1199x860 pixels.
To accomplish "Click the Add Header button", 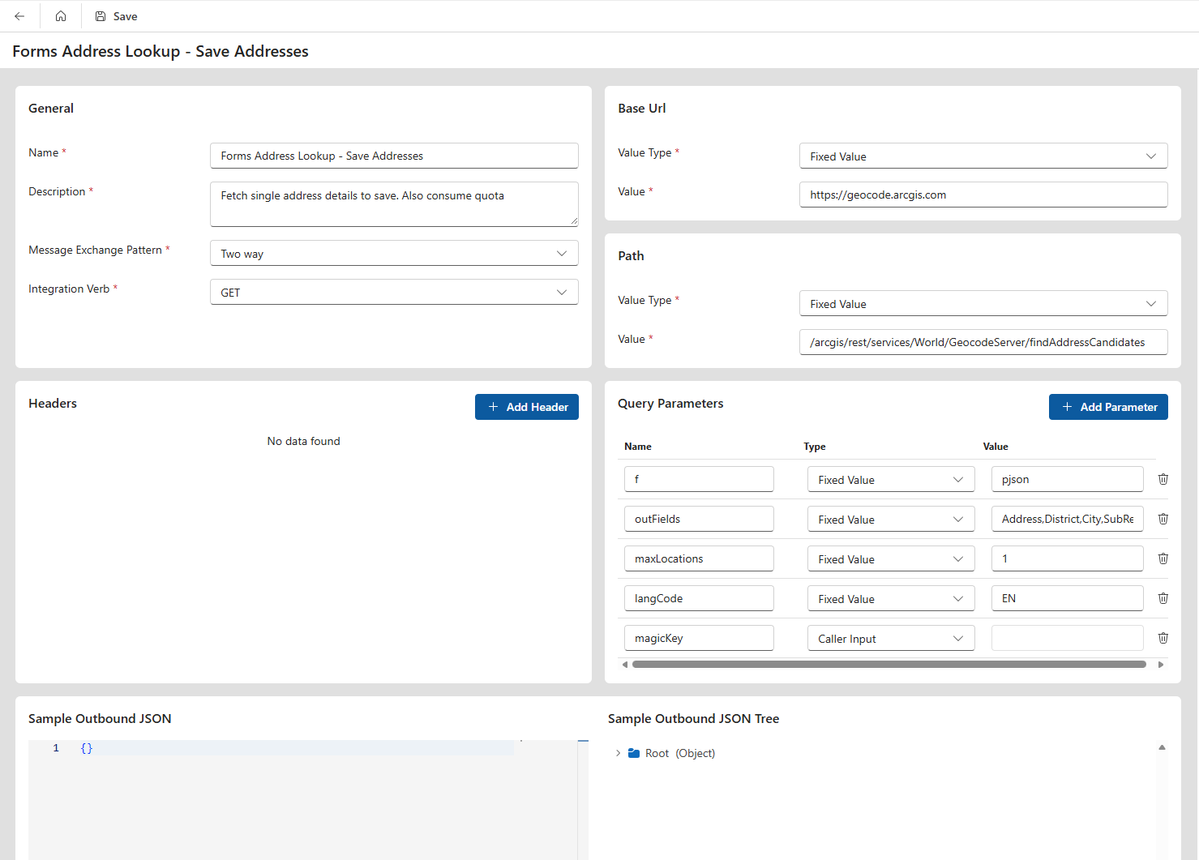I will 526,407.
